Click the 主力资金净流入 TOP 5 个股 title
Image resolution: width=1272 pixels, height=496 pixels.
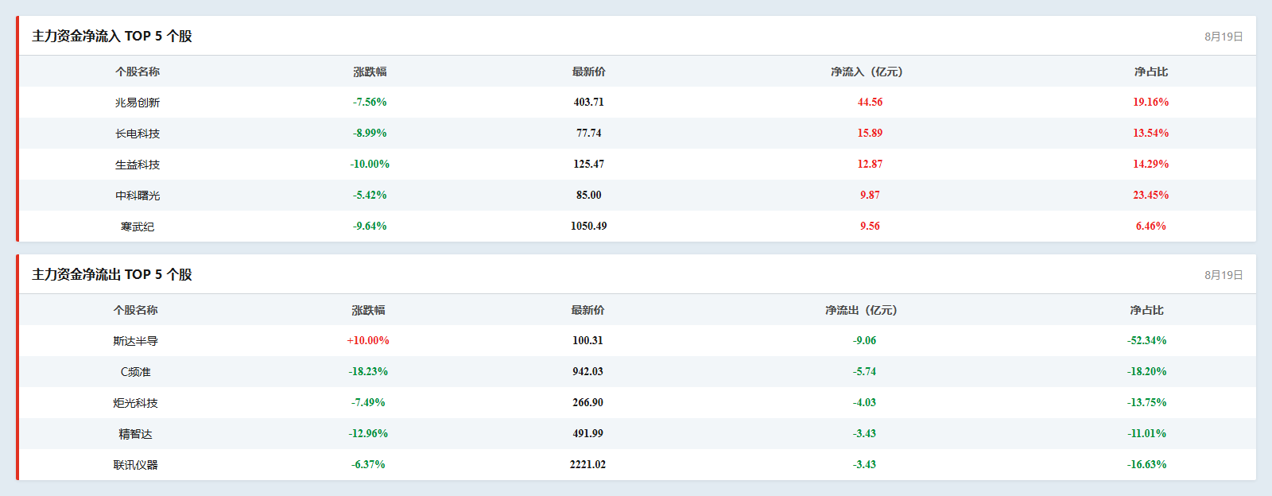pyautogui.click(x=112, y=36)
